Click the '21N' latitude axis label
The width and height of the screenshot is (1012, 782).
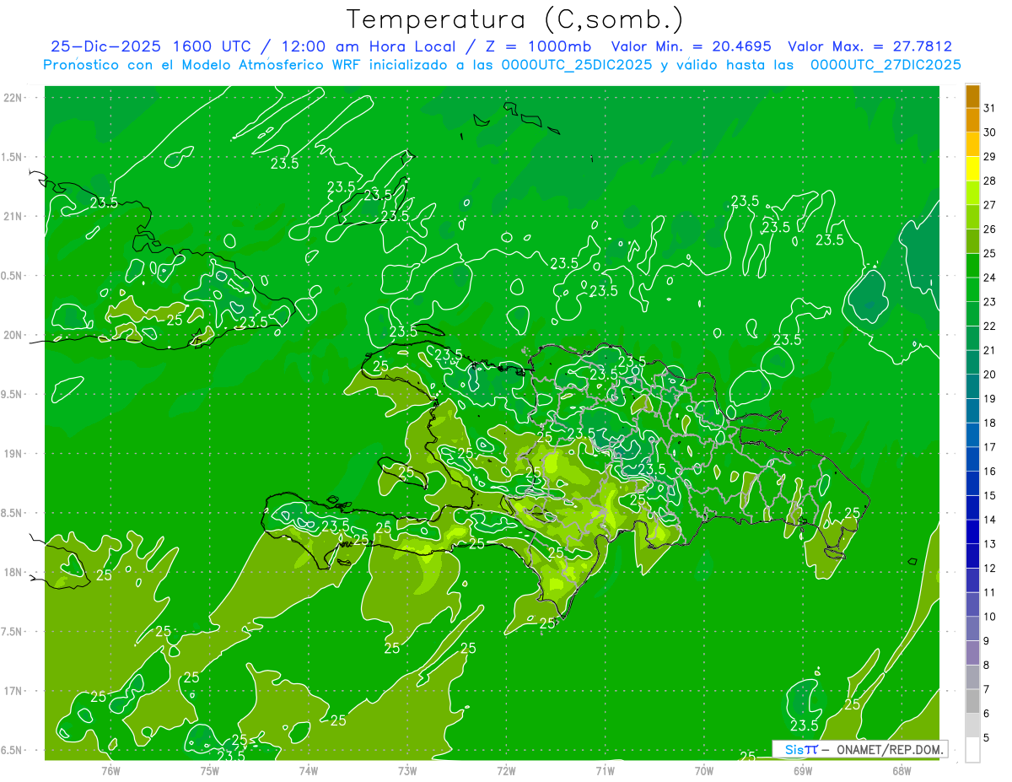click(x=13, y=216)
